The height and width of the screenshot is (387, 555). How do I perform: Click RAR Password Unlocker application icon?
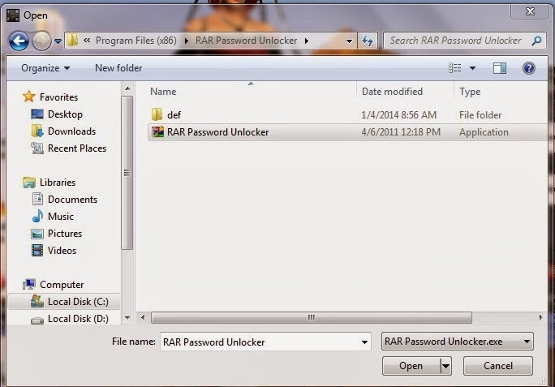(157, 131)
